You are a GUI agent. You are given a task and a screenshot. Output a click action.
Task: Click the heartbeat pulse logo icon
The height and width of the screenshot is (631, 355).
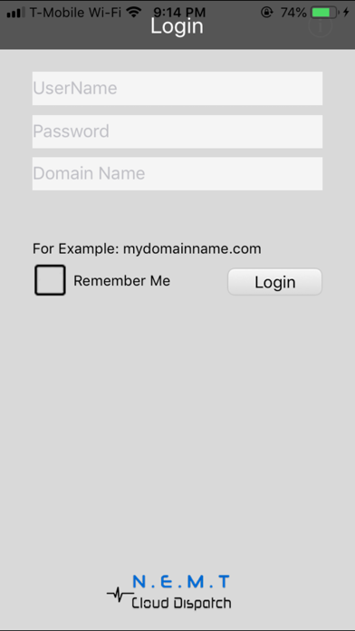tap(120, 594)
